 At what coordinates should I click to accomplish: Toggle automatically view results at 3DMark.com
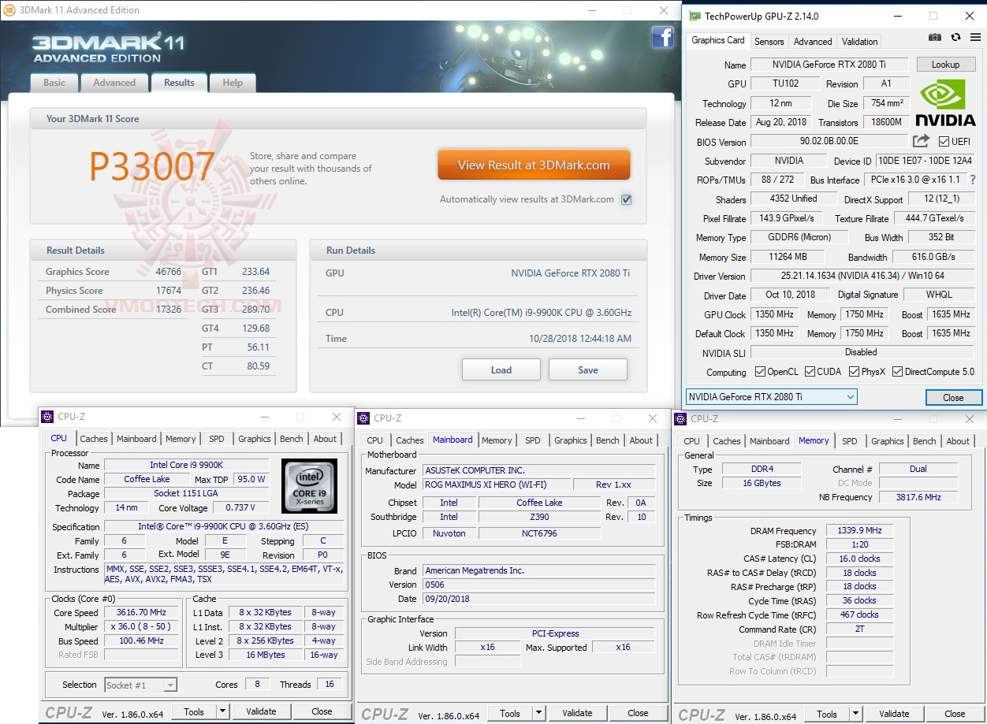626,199
